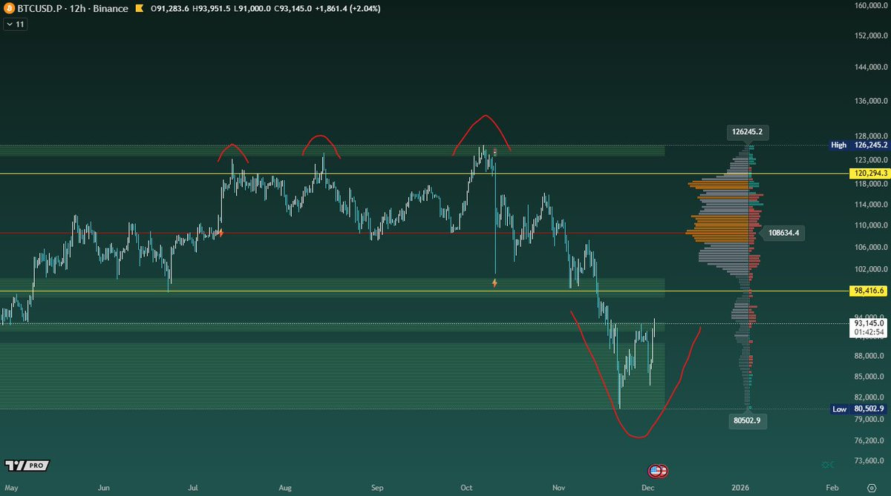This screenshot has height=496, width=891.
Task: Click the 76,200.0 price scale label
Action: (869, 440)
